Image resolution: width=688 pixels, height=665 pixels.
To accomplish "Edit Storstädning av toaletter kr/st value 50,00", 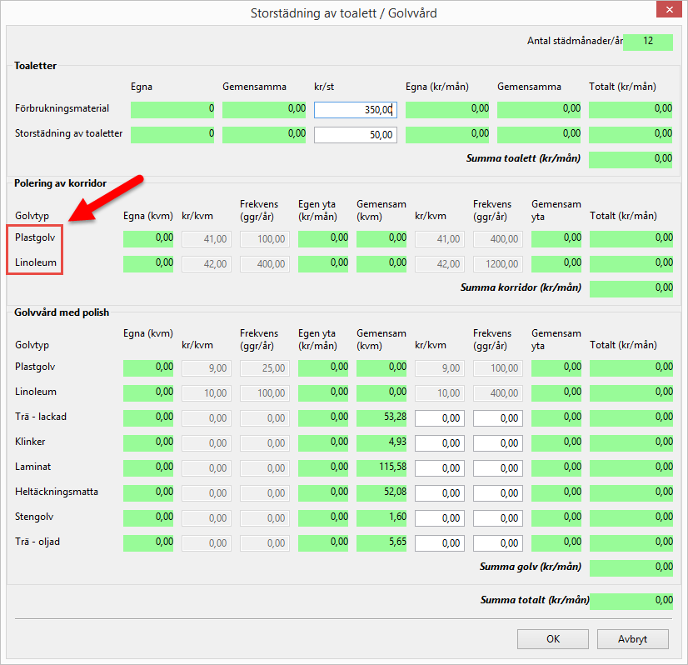I will pyautogui.click(x=356, y=135).
